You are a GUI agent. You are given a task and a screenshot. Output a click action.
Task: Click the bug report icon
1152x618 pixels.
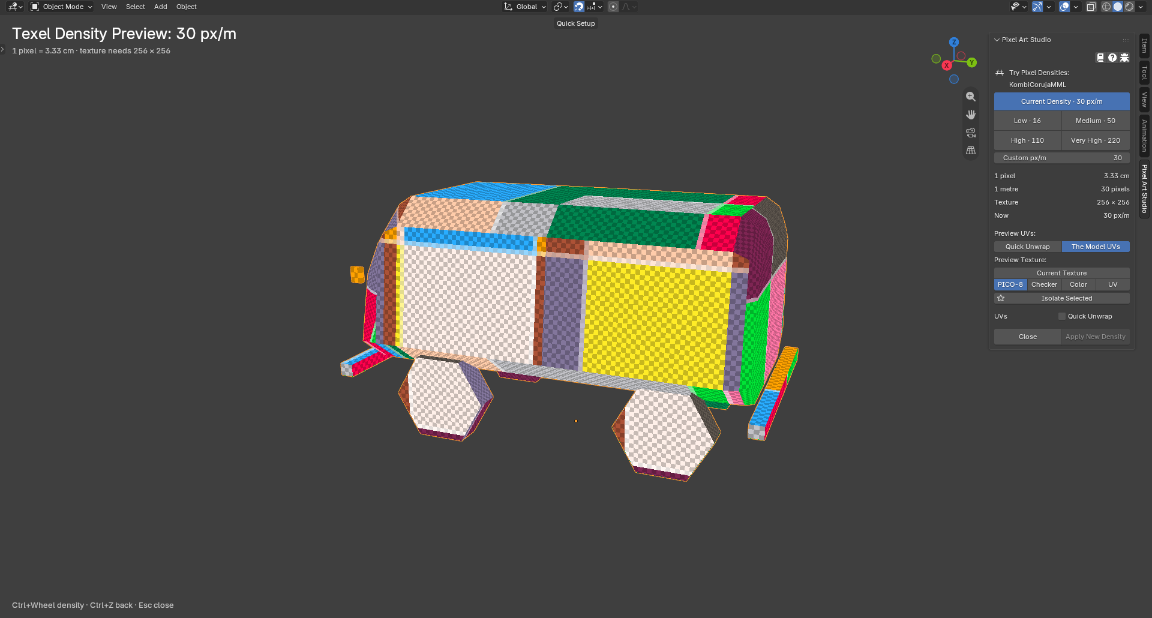click(x=1124, y=58)
